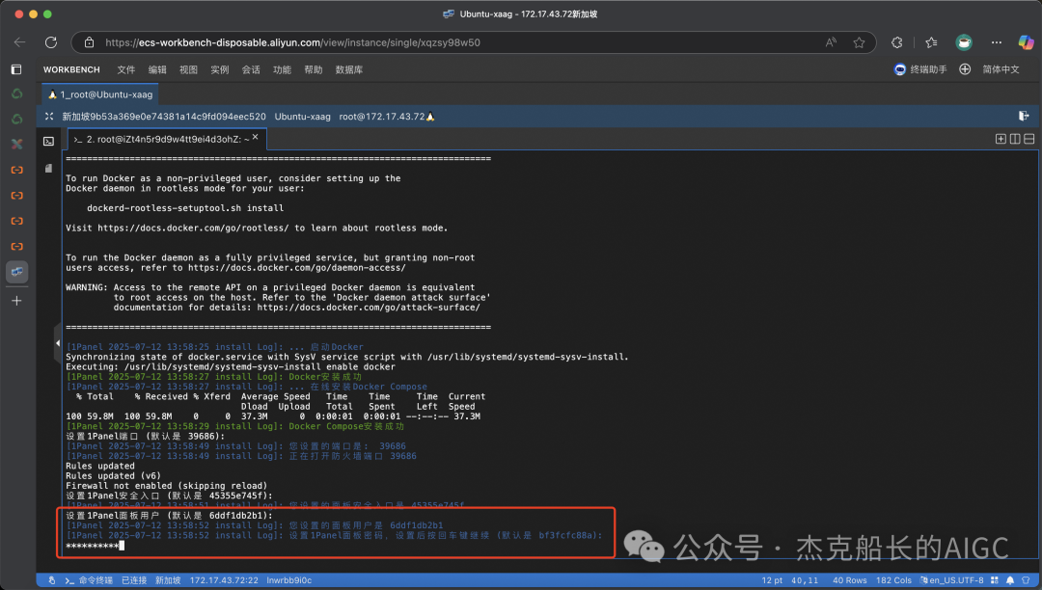Click the instance name Ubuntu-xaag in session bar
The image size is (1042, 590).
coord(302,116)
